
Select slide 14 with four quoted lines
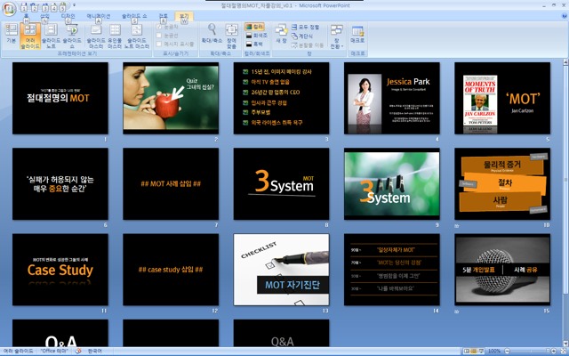coord(392,270)
